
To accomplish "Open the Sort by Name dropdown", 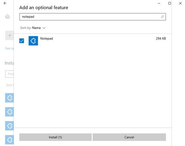I will tap(33, 28).
